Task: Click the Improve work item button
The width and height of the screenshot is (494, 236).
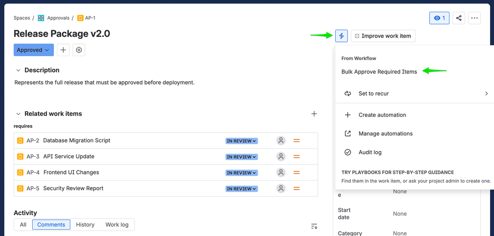Action: [x=383, y=36]
